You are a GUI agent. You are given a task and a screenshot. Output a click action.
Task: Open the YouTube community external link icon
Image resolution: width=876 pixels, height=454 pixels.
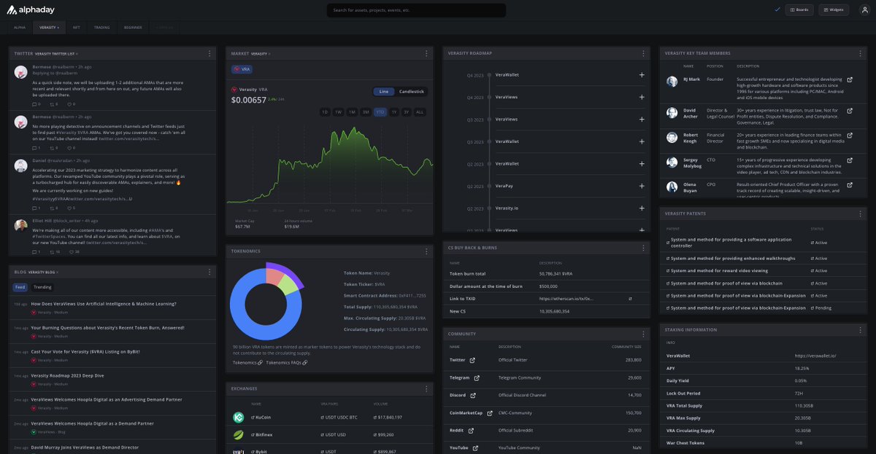click(475, 448)
